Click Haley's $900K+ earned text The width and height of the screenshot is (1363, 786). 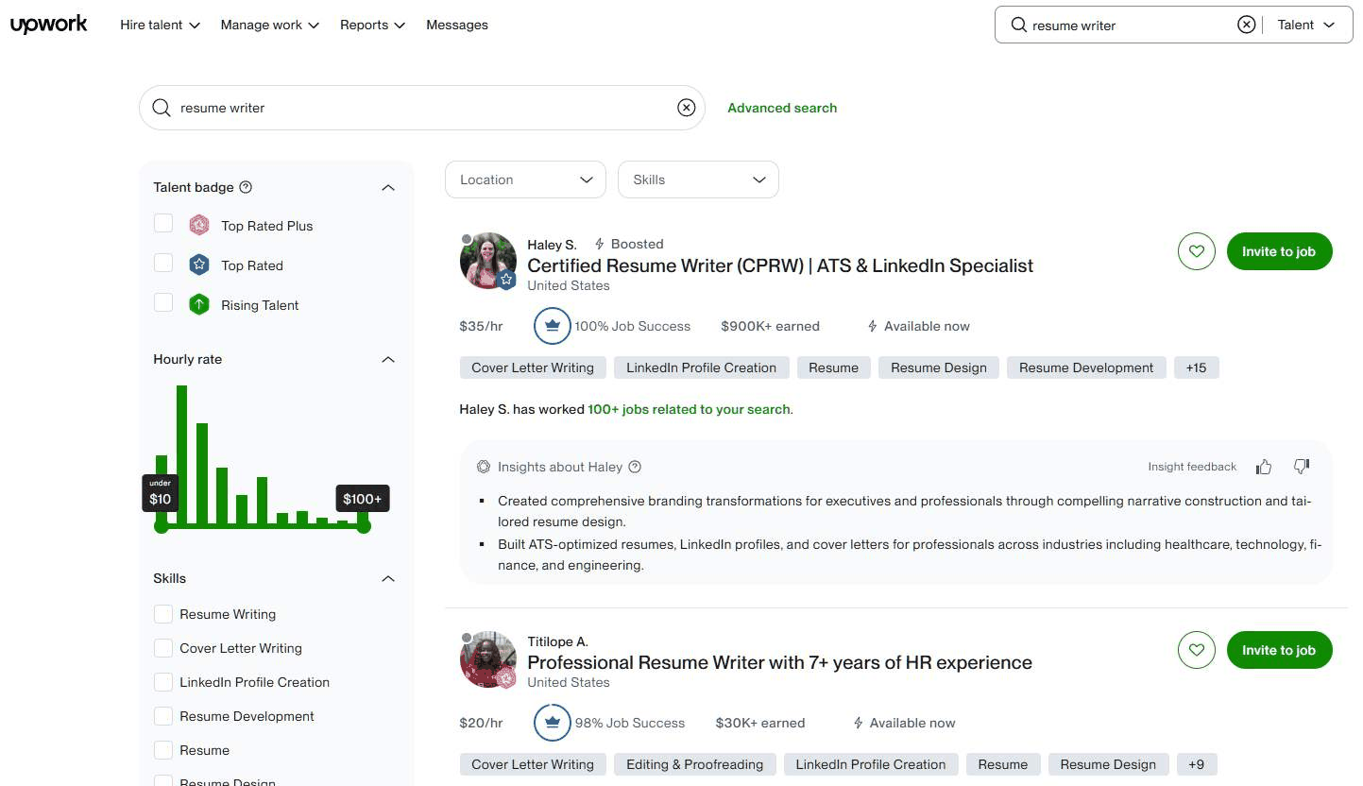point(770,326)
